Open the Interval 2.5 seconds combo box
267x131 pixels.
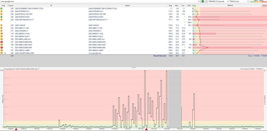pos(222,1)
